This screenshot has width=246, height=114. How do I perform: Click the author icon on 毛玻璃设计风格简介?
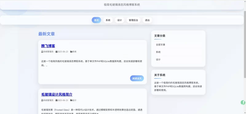tap(42, 100)
